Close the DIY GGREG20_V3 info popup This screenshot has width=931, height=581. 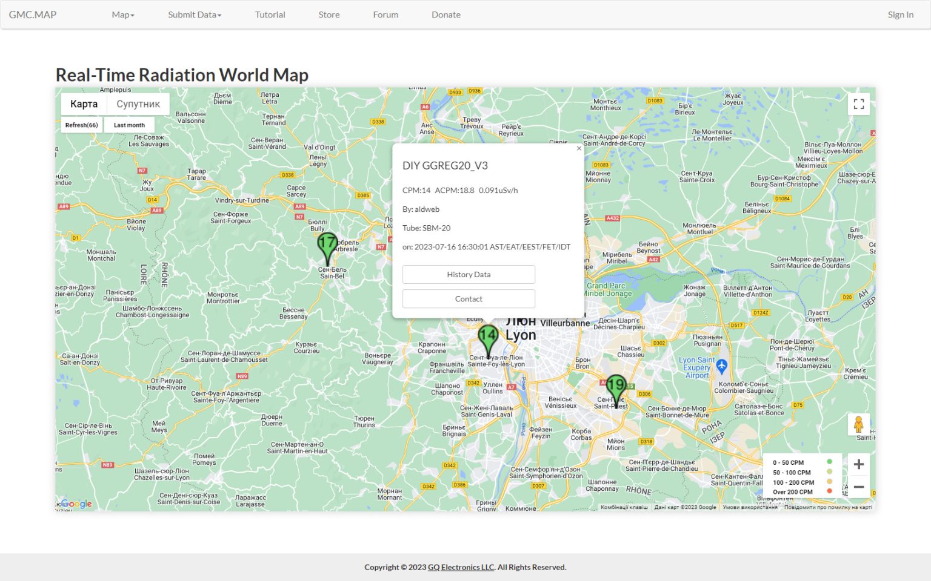coord(579,148)
